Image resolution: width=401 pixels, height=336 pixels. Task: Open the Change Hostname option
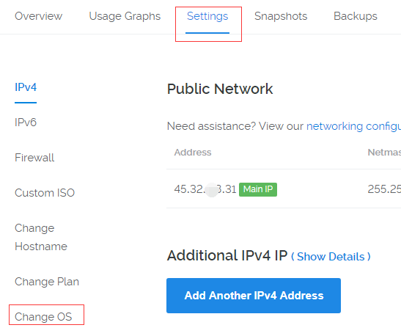(x=41, y=237)
